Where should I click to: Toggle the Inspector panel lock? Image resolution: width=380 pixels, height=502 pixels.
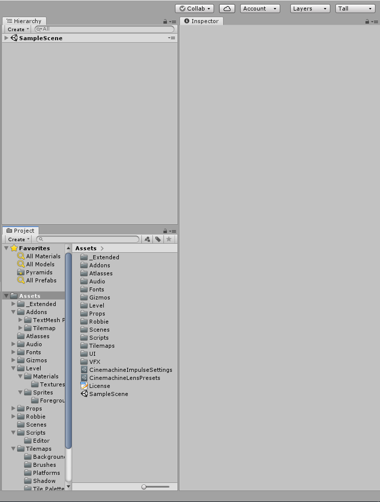[x=367, y=22]
